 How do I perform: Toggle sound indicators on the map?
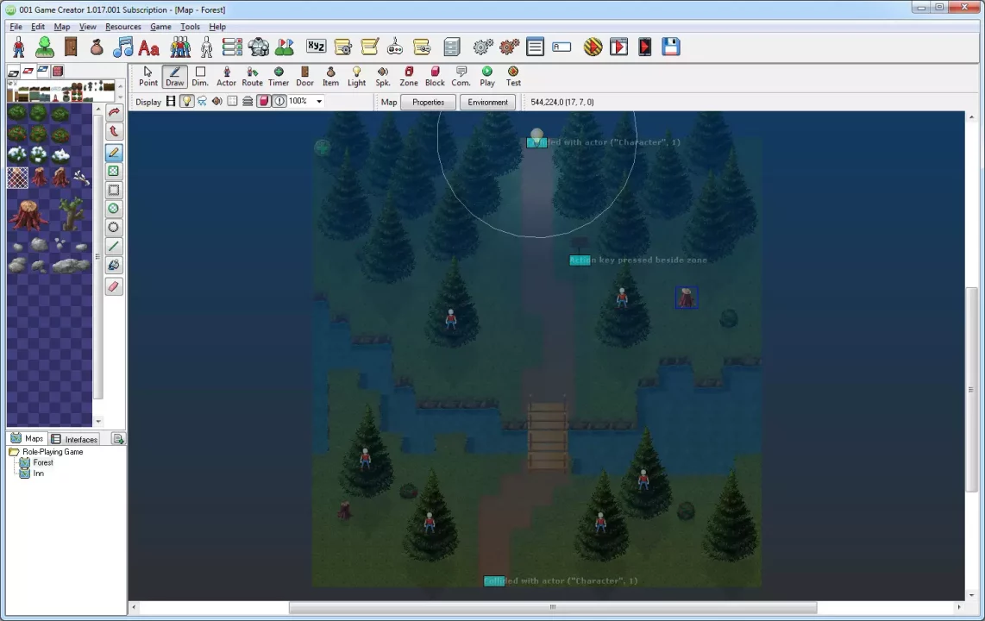point(216,101)
